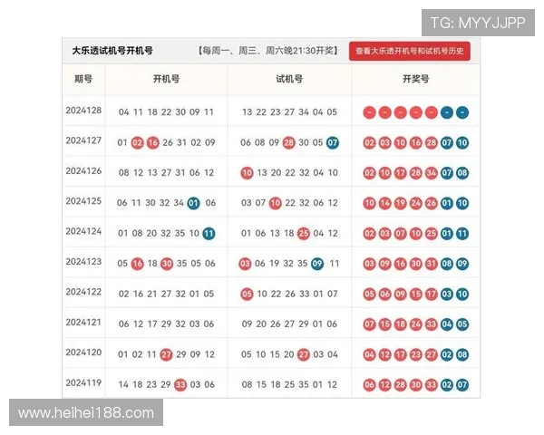Click blue ball 08 in 2024126 开奖号
The height and width of the screenshot is (435, 544).
coord(462,173)
